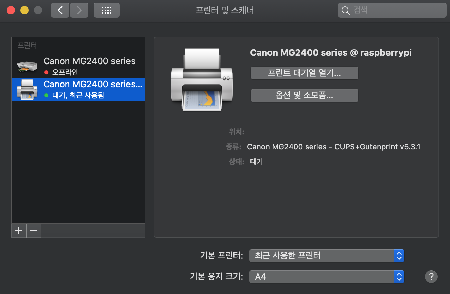Click the 프린터 list header

point(27,45)
